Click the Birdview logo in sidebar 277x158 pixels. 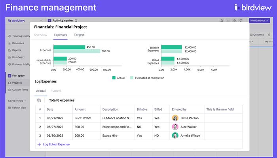point(16,21)
